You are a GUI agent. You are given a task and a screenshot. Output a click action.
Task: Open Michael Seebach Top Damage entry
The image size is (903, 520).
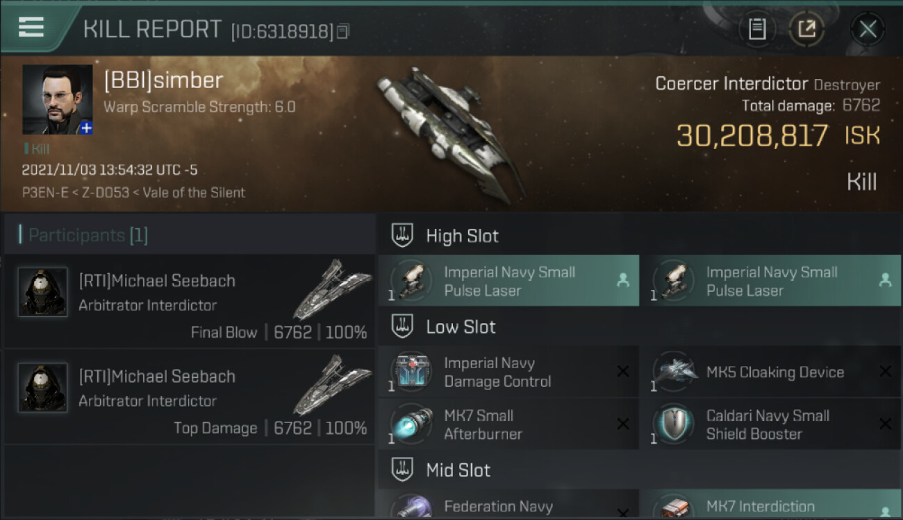click(189, 397)
